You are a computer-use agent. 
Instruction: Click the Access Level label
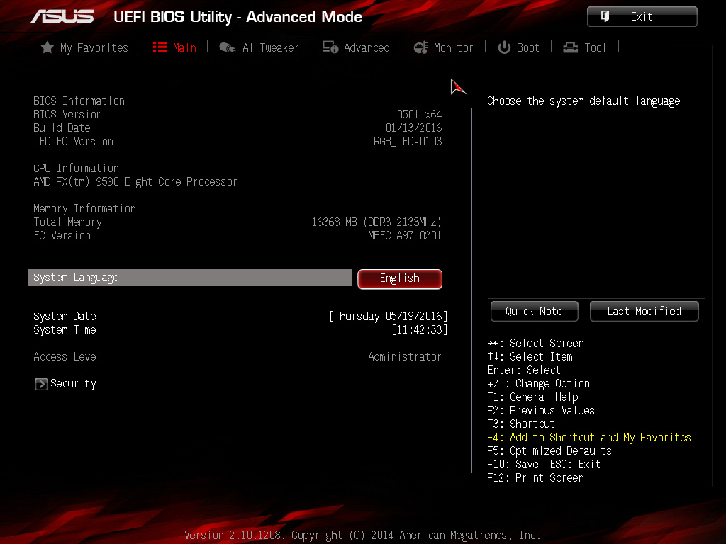[67, 357]
